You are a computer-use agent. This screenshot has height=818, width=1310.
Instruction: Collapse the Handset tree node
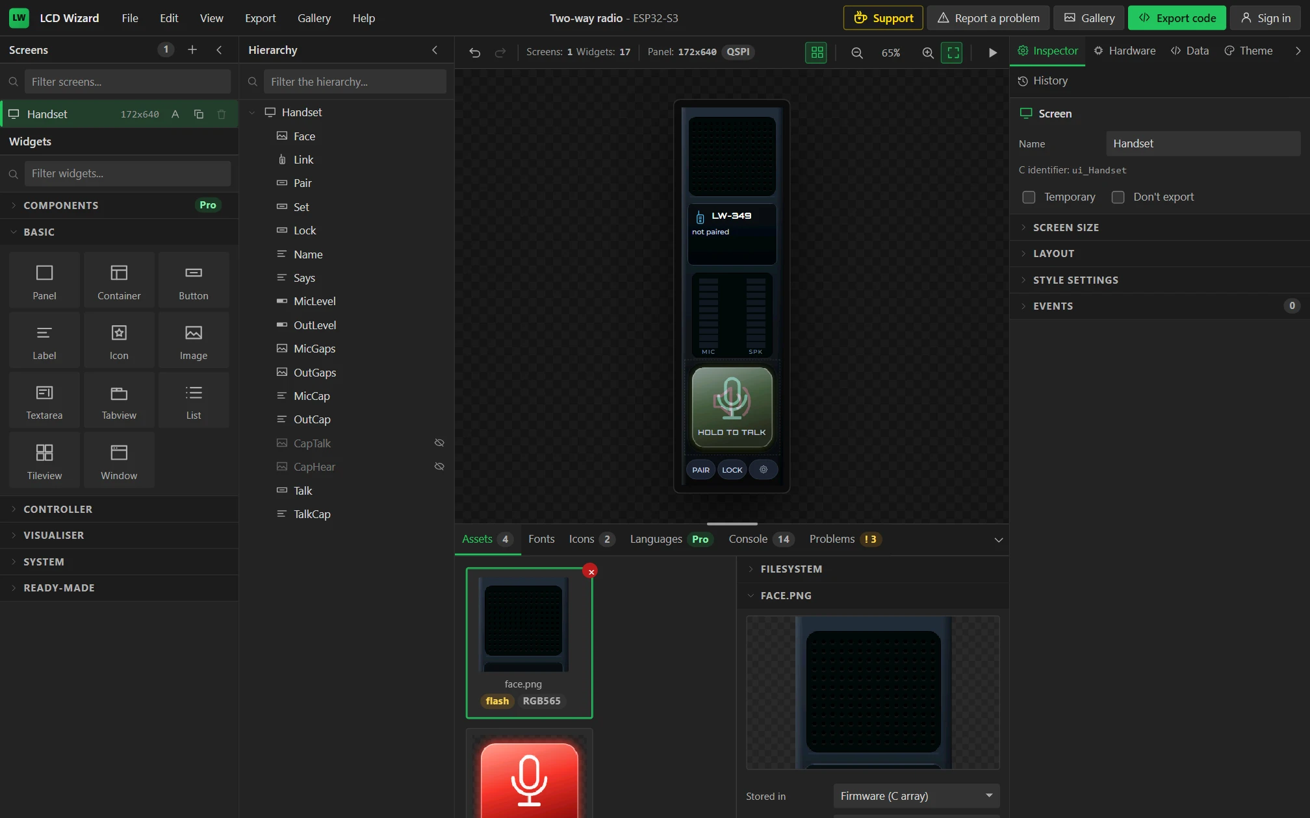coord(252,112)
